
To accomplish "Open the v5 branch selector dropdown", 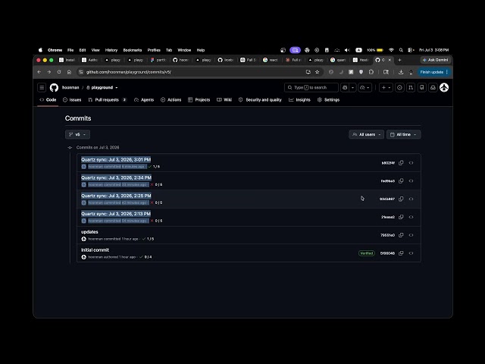I will (77, 134).
